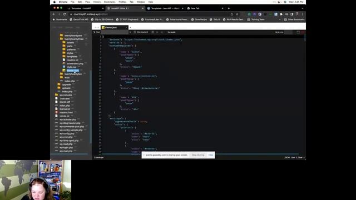
Task: Open robots.txt in the file tree
Action: [x=65, y=116]
